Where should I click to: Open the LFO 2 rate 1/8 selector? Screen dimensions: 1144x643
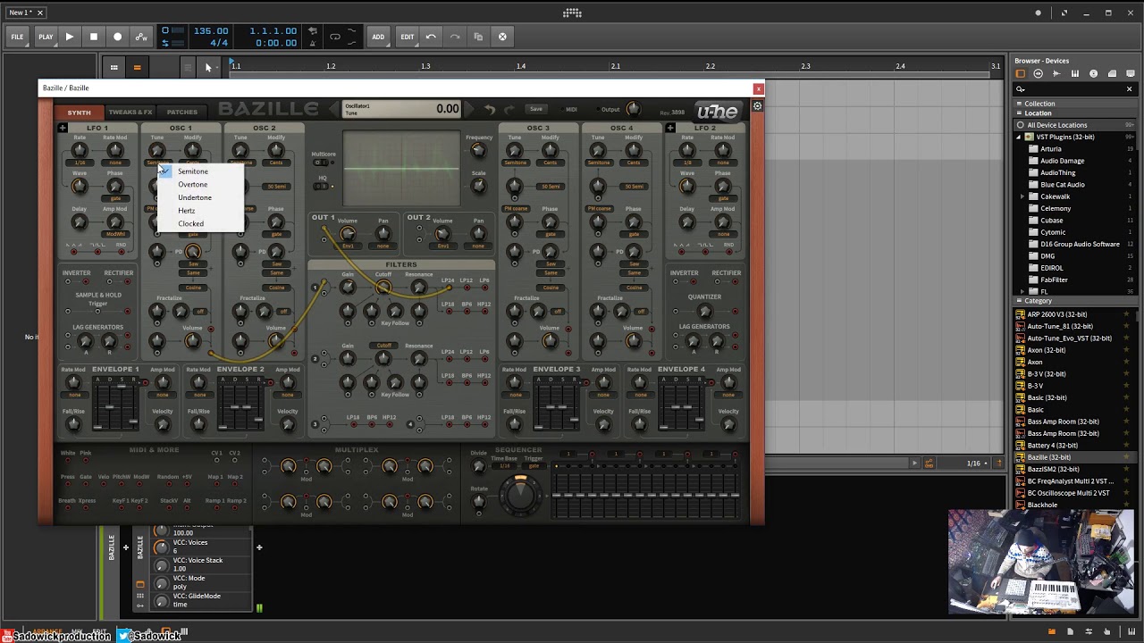pos(687,163)
